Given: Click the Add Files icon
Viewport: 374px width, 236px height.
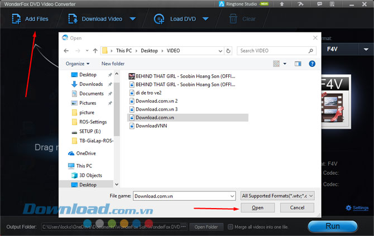Looking at the screenshot, I should 16,19.
